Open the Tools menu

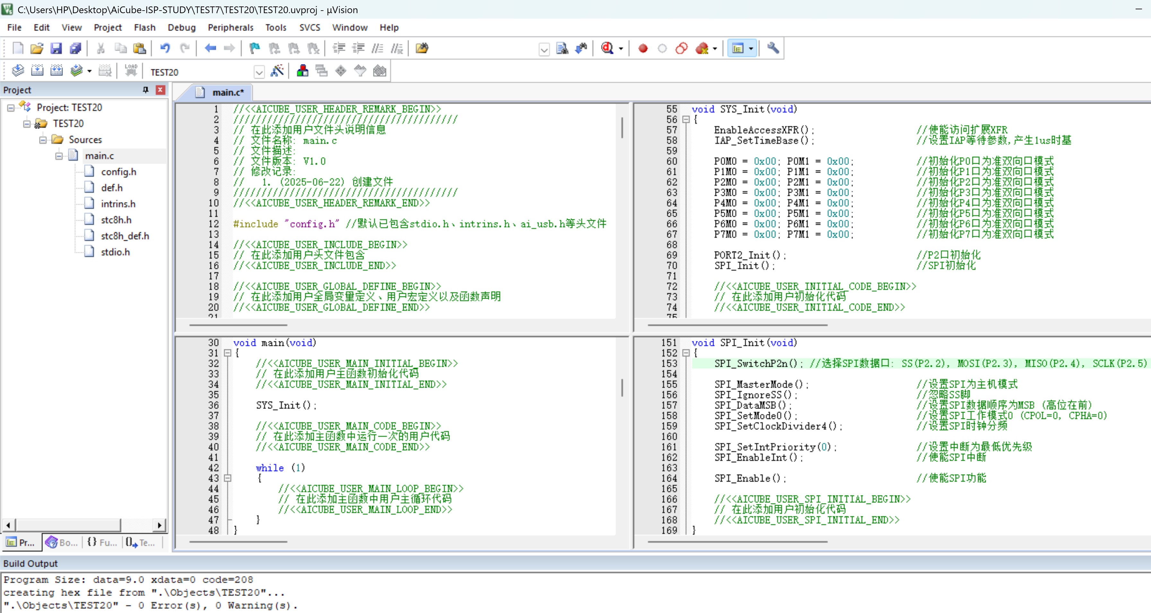(276, 27)
